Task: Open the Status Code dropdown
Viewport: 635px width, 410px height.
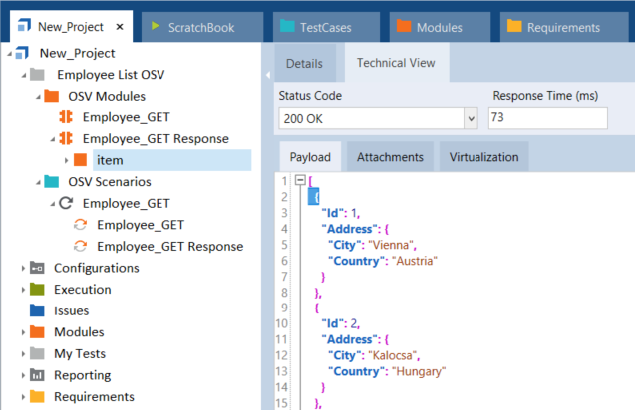Action: (471, 118)
